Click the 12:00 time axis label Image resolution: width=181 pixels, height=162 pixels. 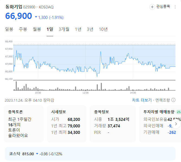click(85, 93)
